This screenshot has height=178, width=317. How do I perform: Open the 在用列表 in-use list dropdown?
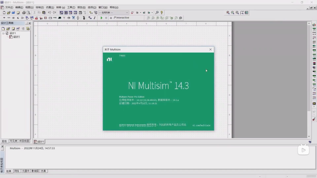[x=127, y=13]
